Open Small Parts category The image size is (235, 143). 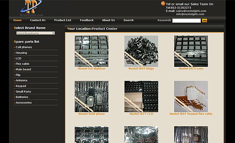click(23, 91)
